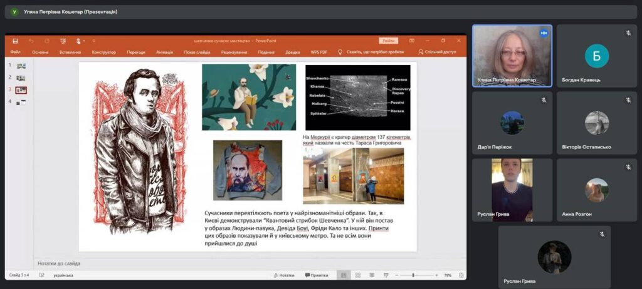Toggle Примітки comments pane in status bar
The image size is (642, 289).
click(x=317, y=275)
